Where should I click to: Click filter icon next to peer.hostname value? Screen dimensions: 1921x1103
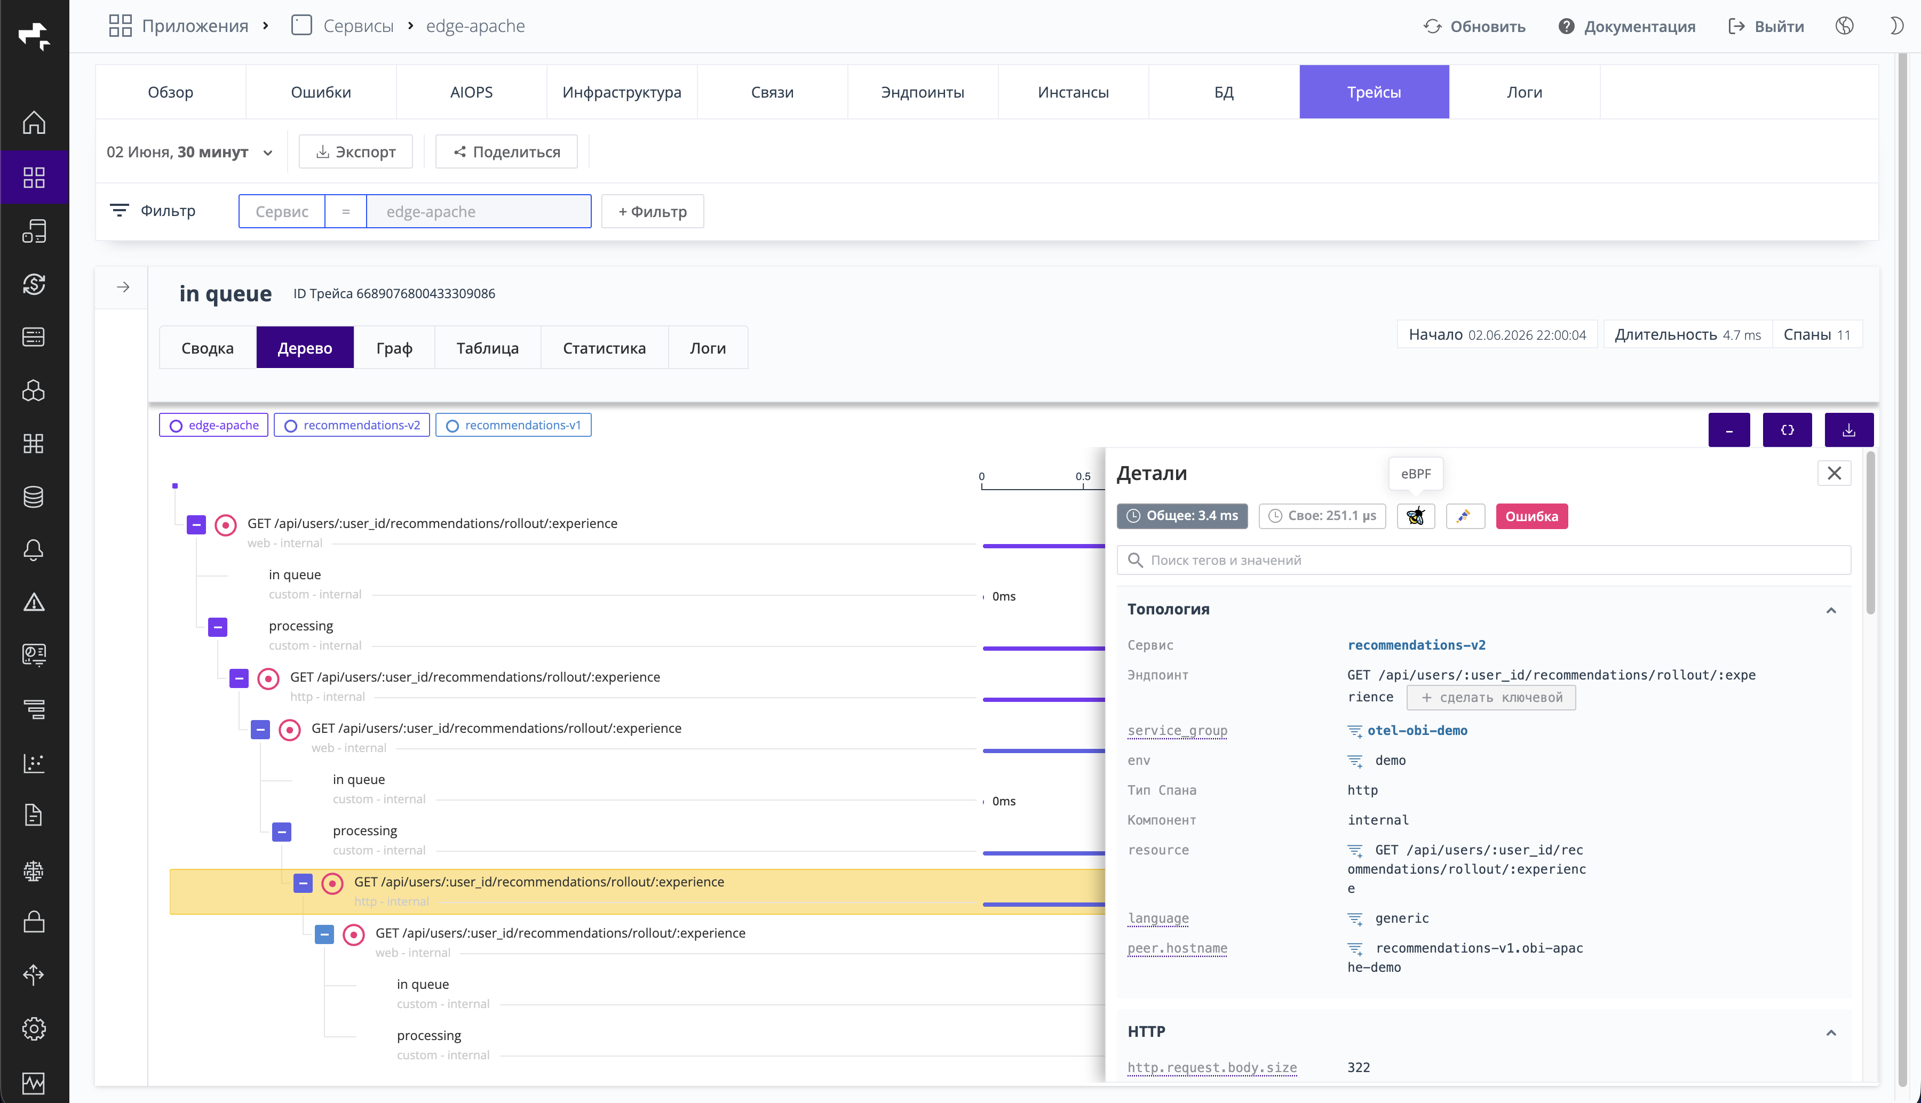(x=1355, y=948)
